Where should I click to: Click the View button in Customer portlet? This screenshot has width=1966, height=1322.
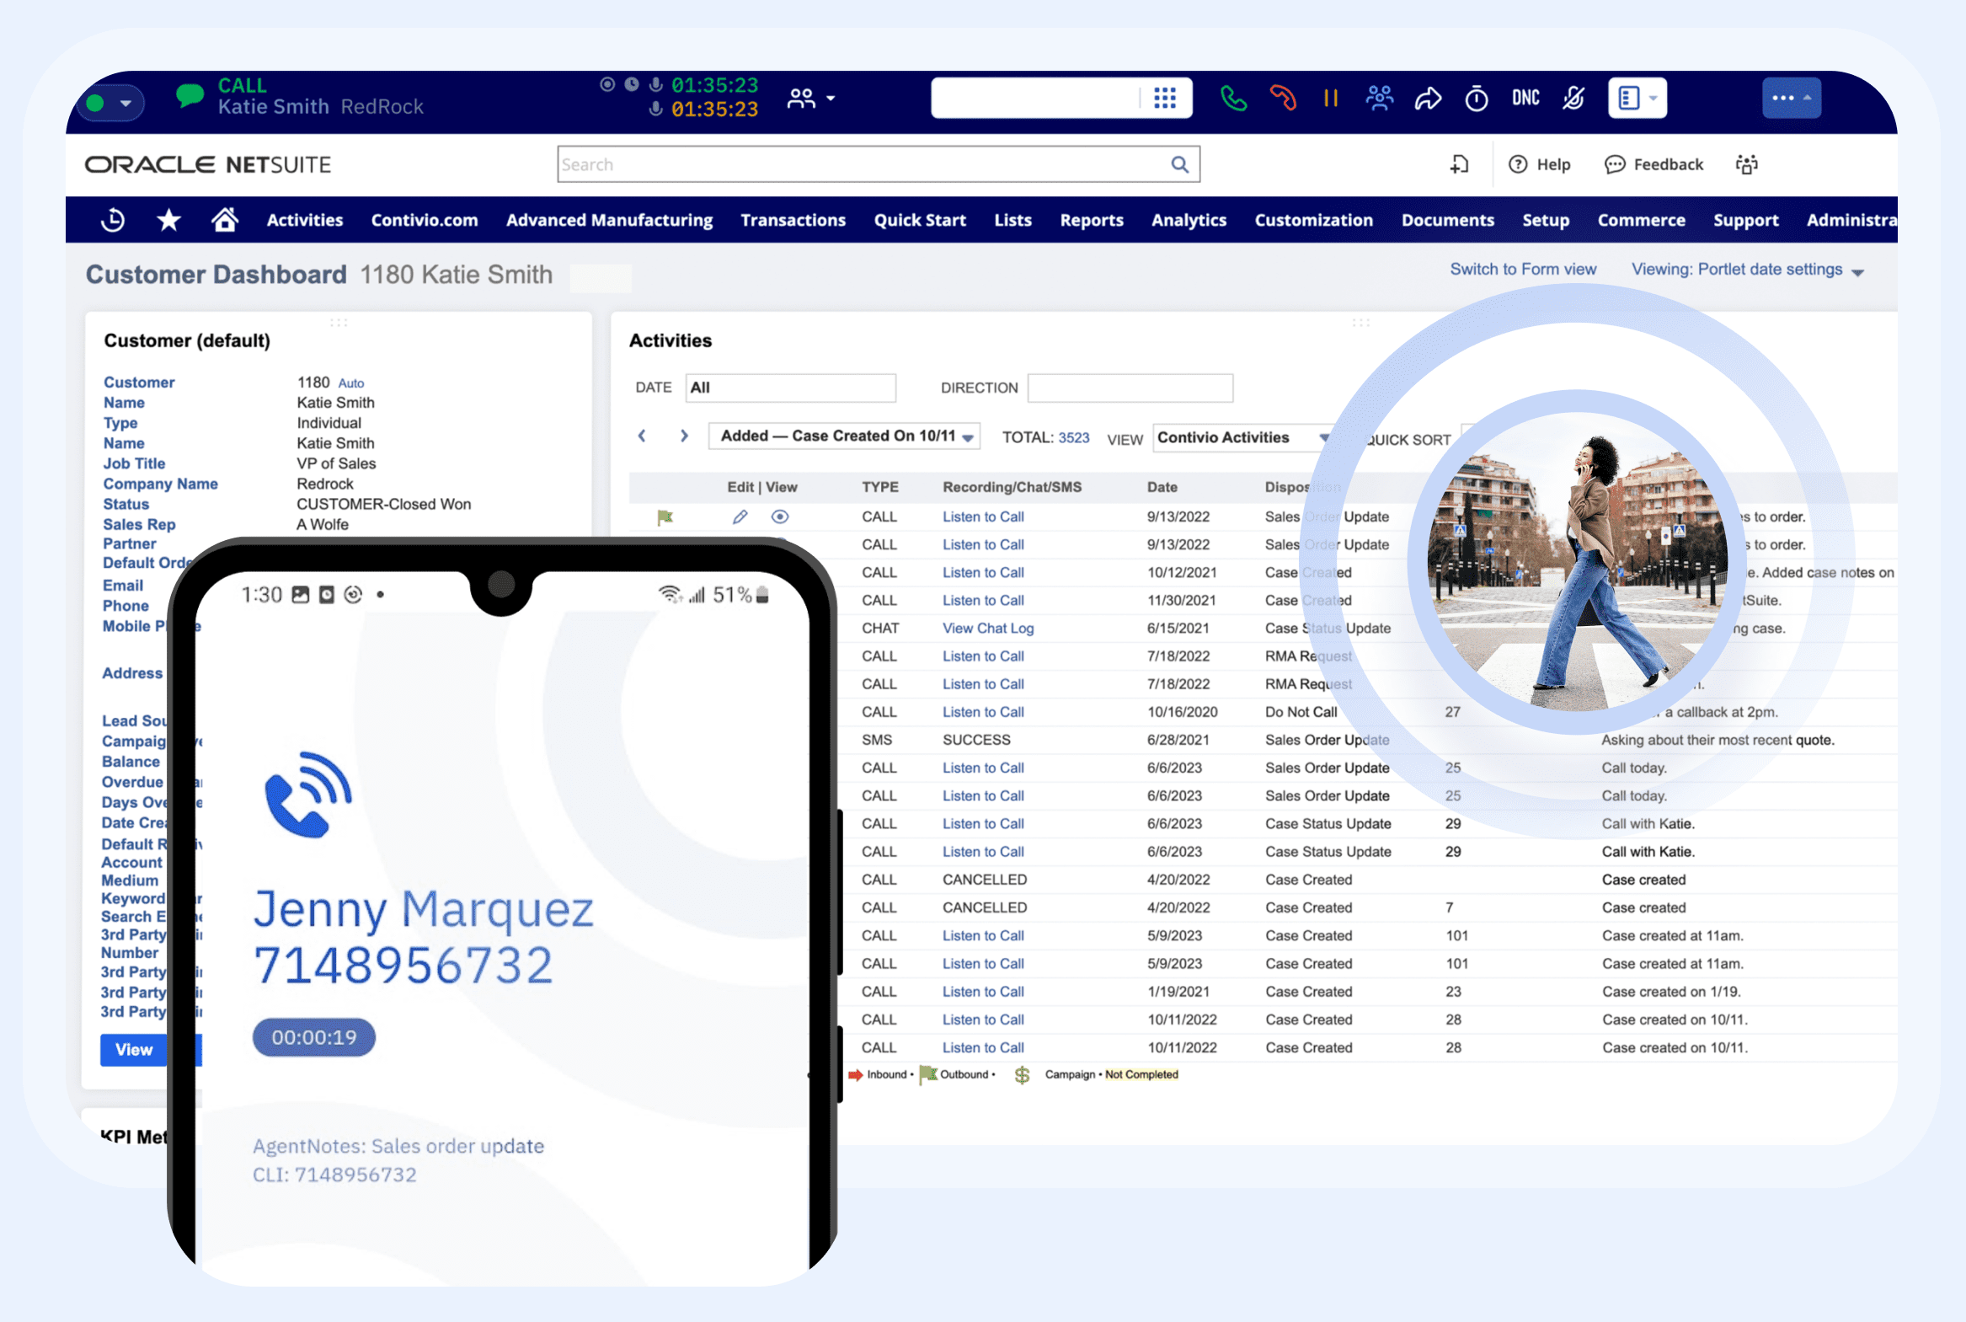[x=134, y=1050]
